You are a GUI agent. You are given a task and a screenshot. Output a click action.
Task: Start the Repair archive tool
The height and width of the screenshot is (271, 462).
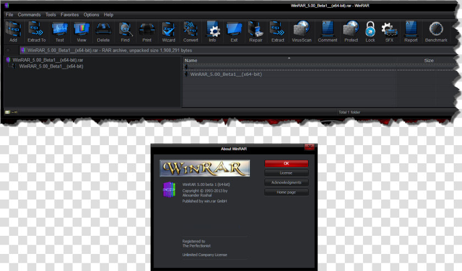pyautogui.click(x=255, y=32)
